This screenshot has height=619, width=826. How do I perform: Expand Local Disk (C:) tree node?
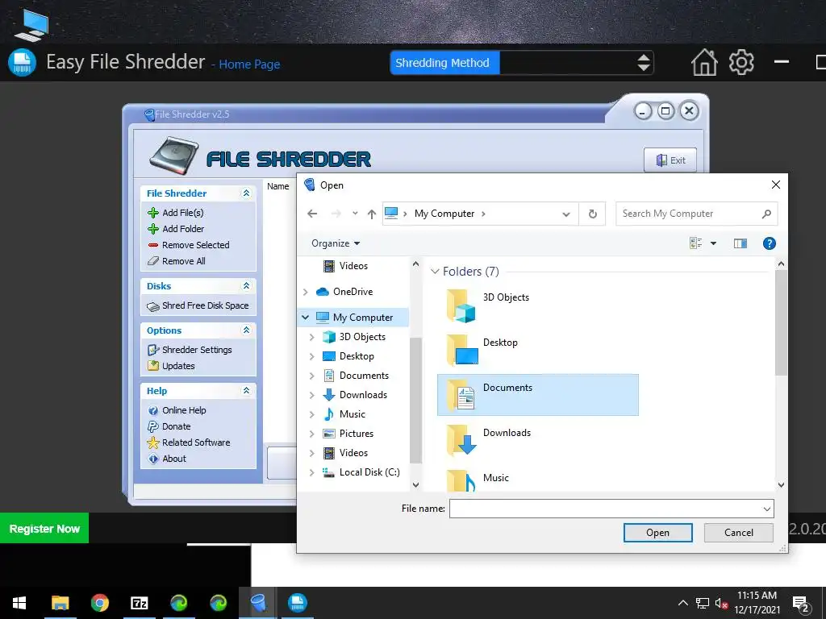pyautogui.click(x=312, y=472)
